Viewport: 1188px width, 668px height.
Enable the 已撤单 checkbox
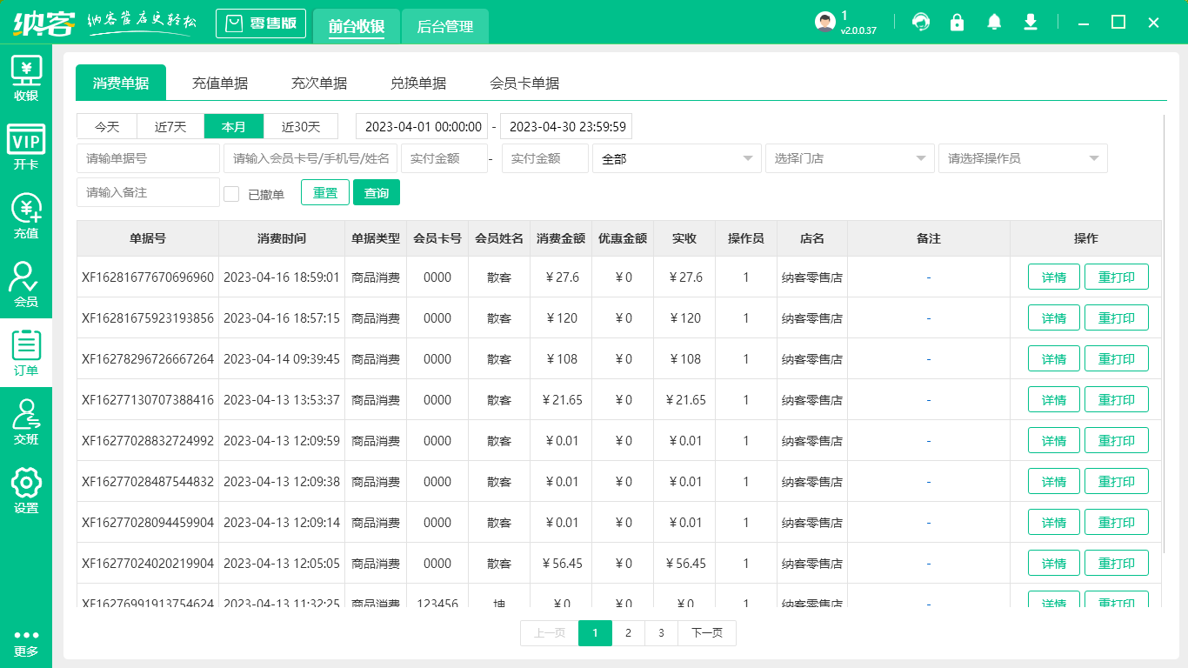[x=231, y=192]
